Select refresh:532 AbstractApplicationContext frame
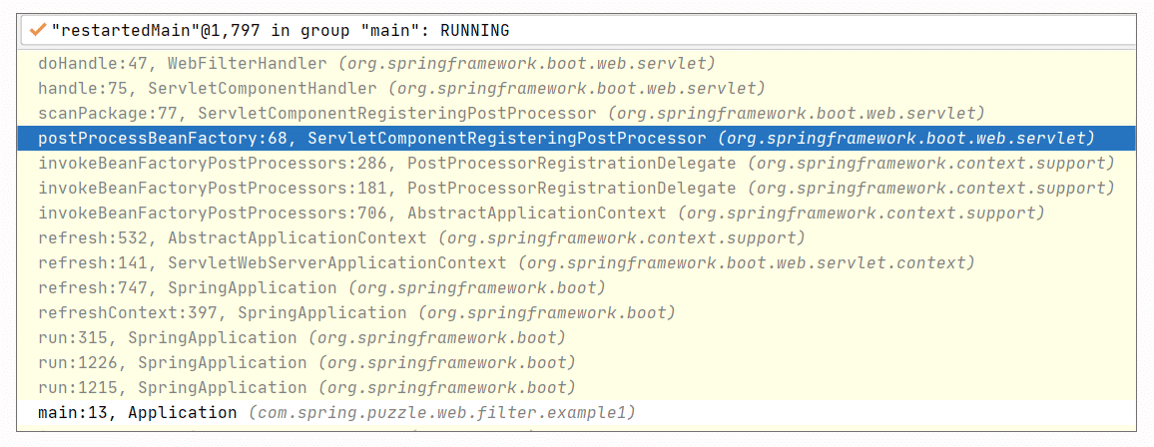 click(579, 238)
